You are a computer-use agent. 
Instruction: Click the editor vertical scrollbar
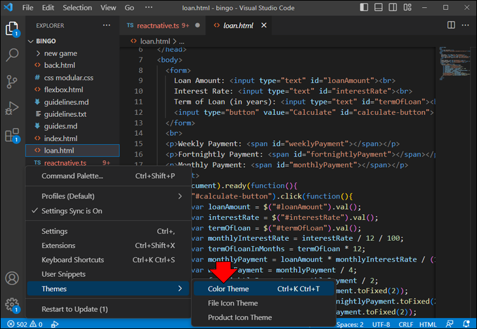[x=473, y=182]
